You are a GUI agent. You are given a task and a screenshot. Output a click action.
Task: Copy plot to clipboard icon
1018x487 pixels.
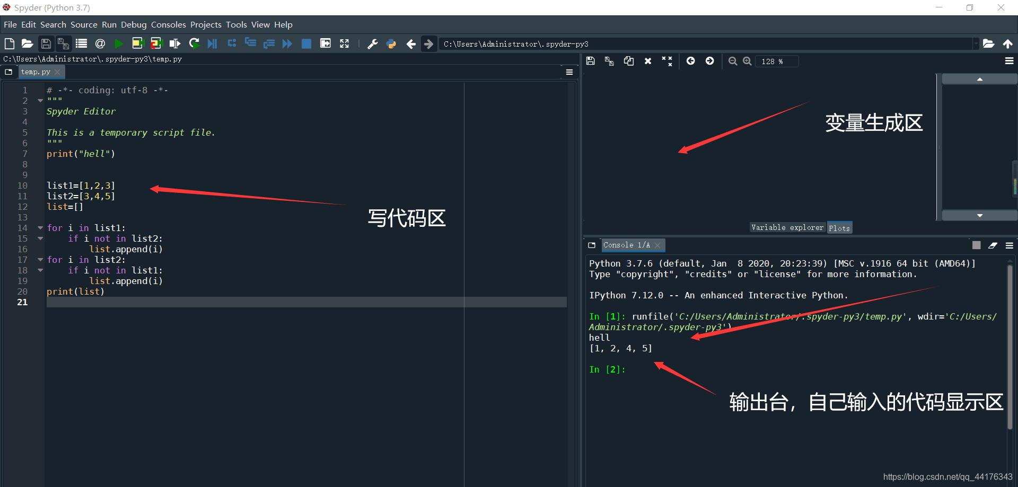pyautogui.click(x=629, y=61)
